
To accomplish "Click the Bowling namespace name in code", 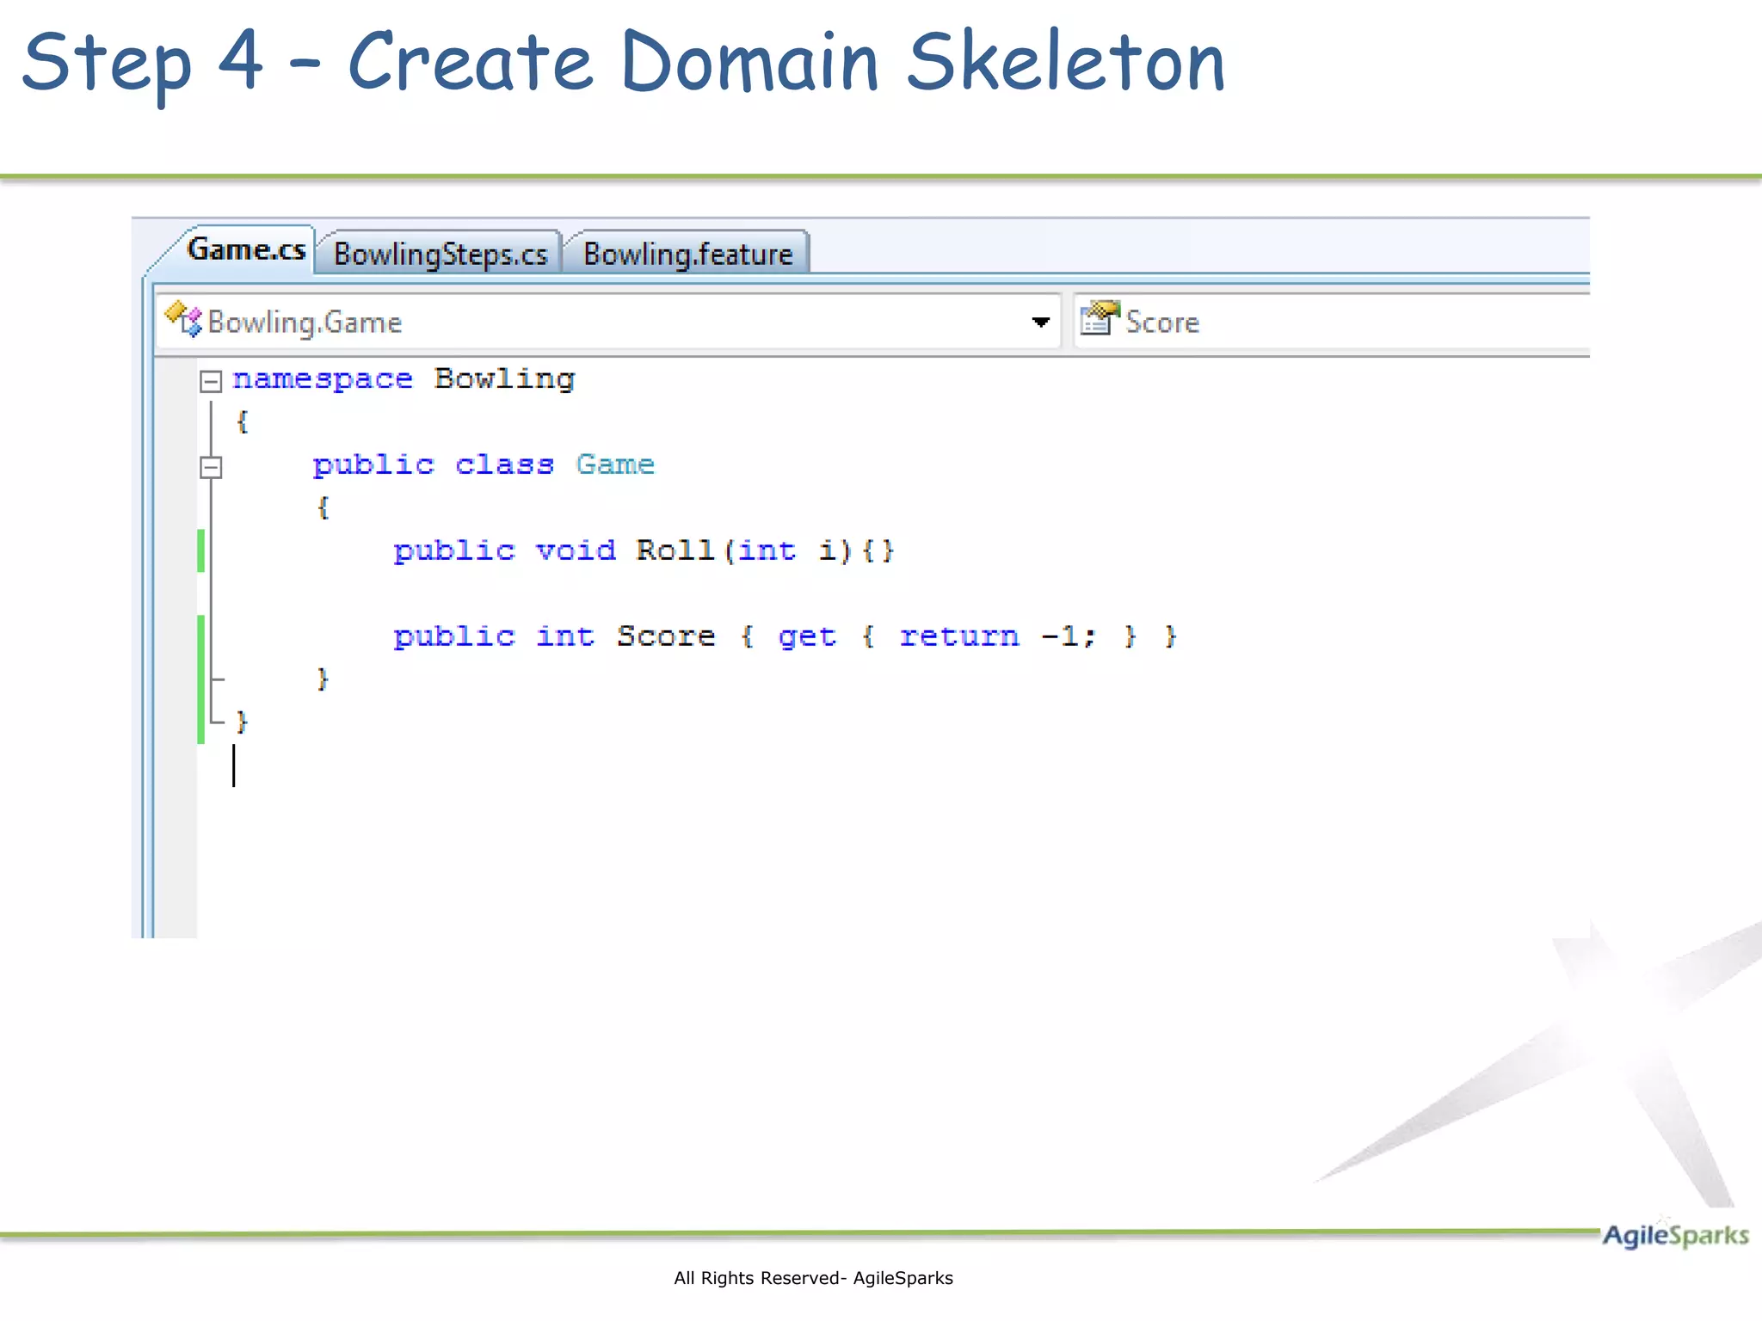I will [x=504, y=379].
